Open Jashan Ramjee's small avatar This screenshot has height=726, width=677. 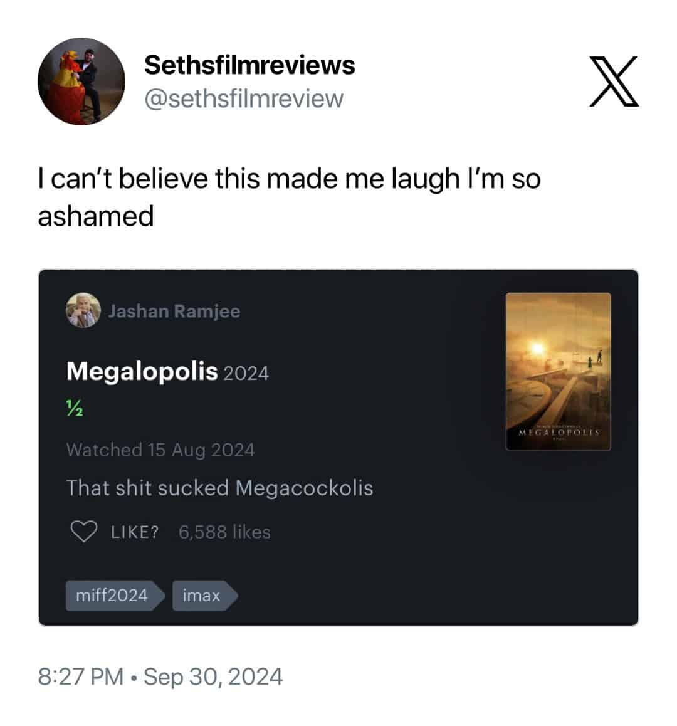point(83,310)
